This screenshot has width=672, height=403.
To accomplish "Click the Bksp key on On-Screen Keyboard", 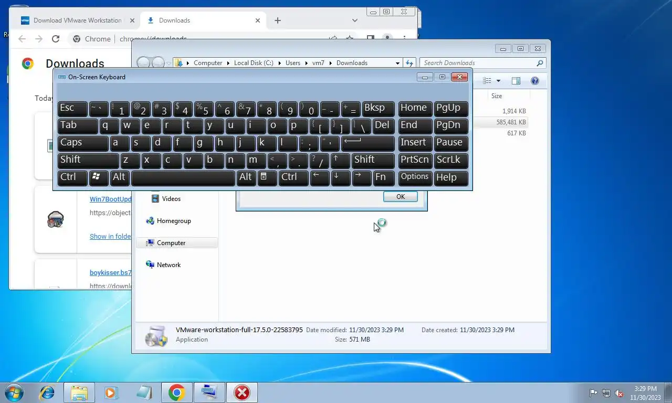I will click(379, 108).
